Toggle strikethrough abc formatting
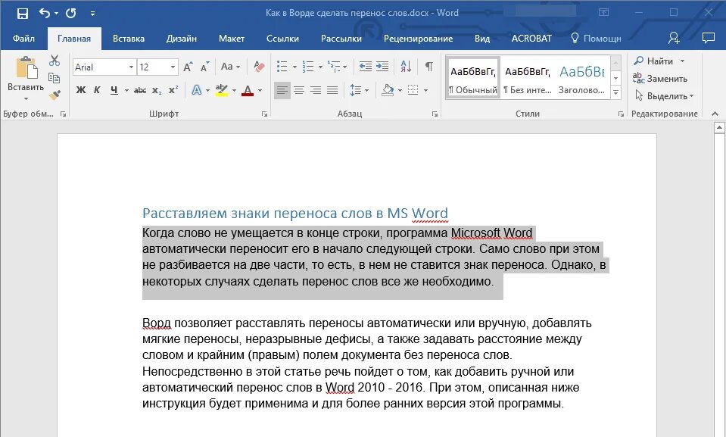 click(140, 90)
